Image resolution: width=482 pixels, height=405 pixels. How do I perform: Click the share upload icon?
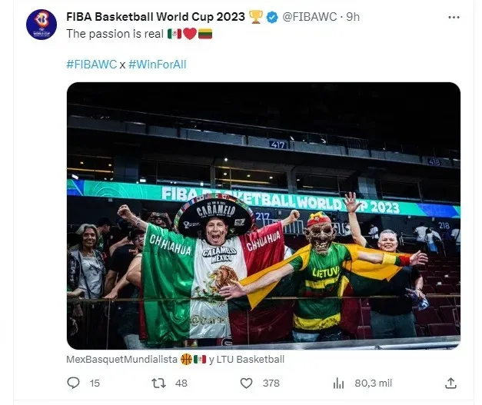(450, 383)
